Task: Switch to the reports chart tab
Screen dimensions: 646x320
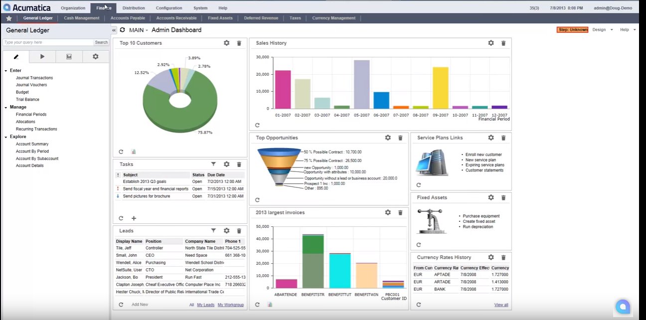Action: click(69, 56)
